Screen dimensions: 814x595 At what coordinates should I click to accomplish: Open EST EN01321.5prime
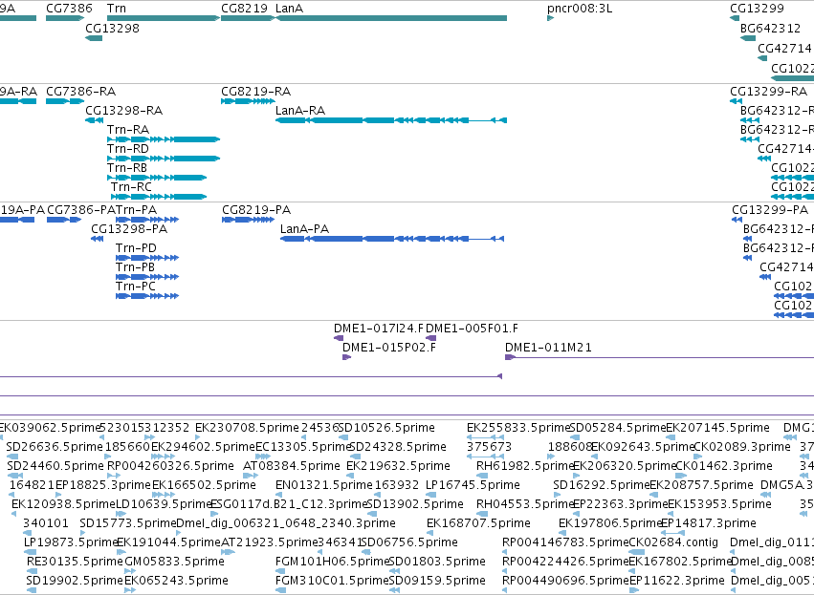click(x=324, y=485)
